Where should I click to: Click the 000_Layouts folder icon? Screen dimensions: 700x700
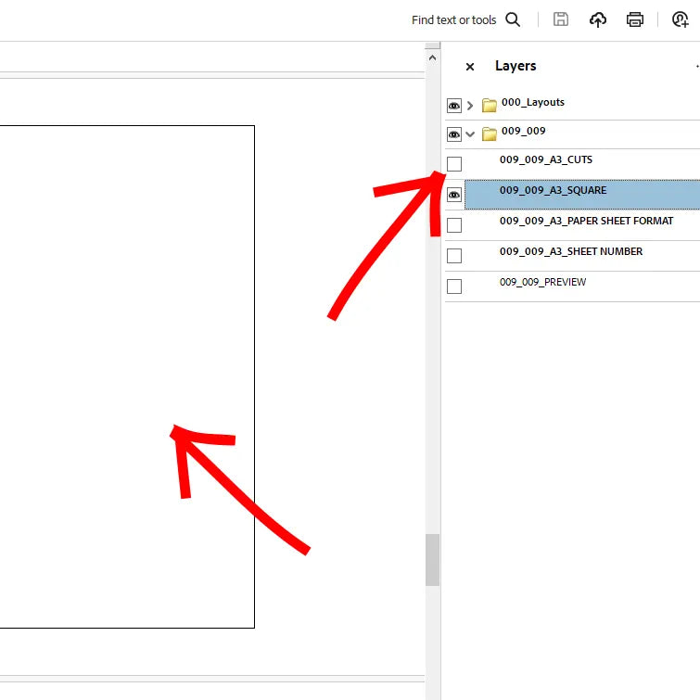[x=490, y=105]
